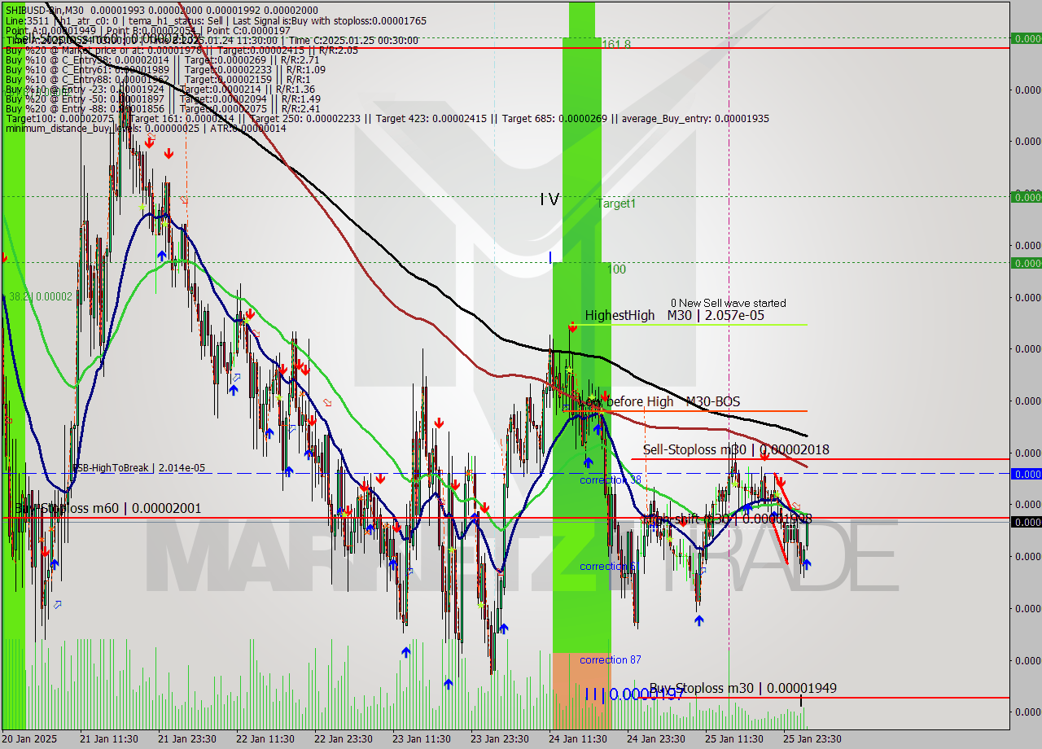The height and width of the screenshot is (749, 1042).
Task: Click the 'Buy-Stoploss m60 | 0.00002001' label
Action: point(107,508)
